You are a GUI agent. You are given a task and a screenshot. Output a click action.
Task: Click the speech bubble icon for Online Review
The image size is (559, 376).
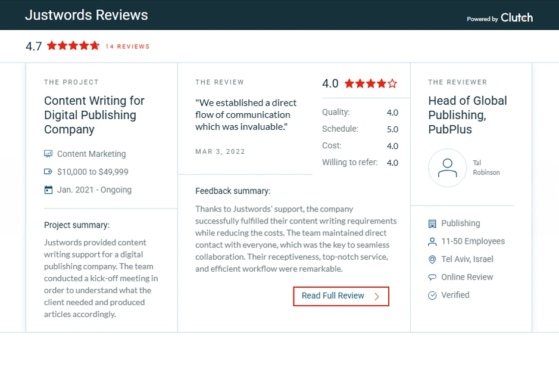[432, 277]
